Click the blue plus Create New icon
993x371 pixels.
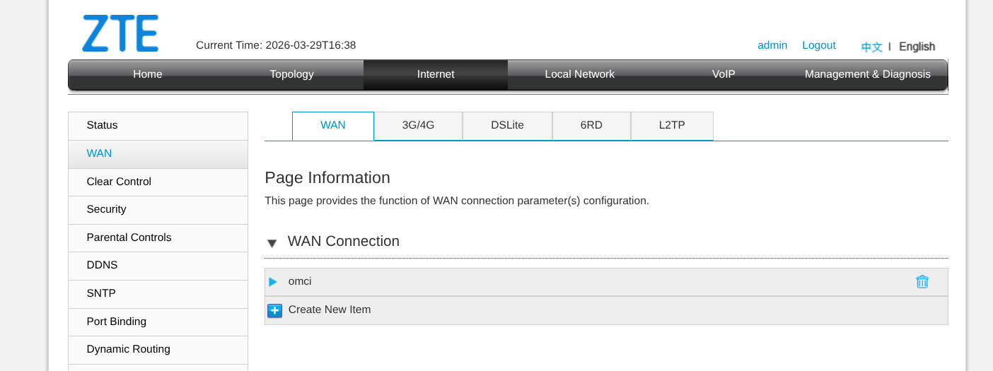[x=274, y=310]
